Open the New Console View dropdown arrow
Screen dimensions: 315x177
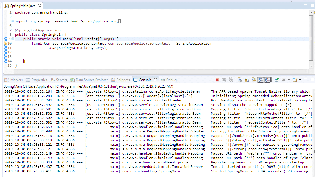point(300,80)
